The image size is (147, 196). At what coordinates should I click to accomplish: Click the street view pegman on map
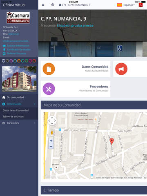[52, 133]
